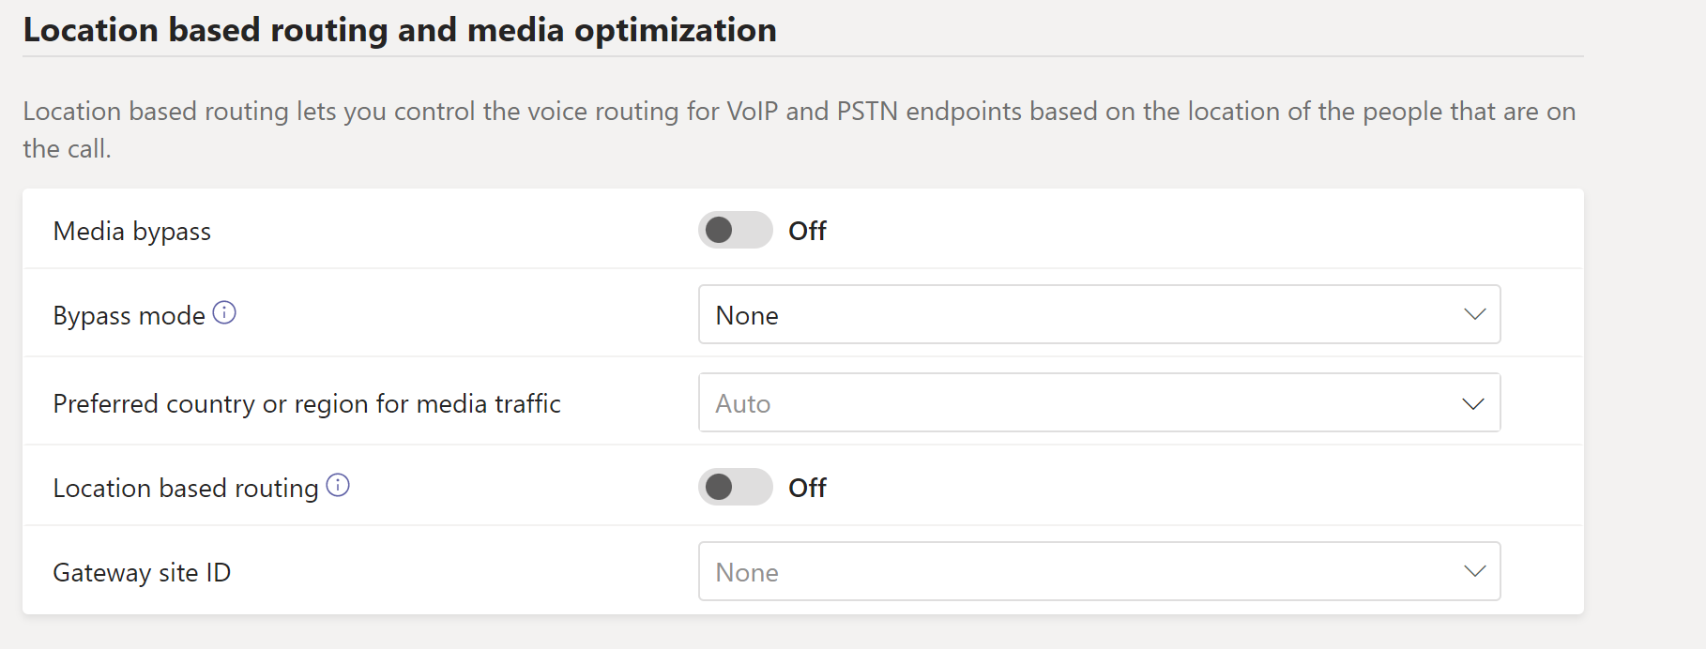Click the info icon beside Location based routing
Screen dimensions: 1706x649
pos(338,485)
